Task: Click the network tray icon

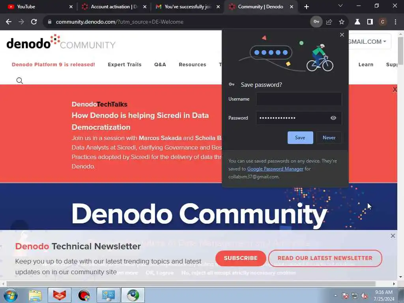Action: [x=355, y=296]
